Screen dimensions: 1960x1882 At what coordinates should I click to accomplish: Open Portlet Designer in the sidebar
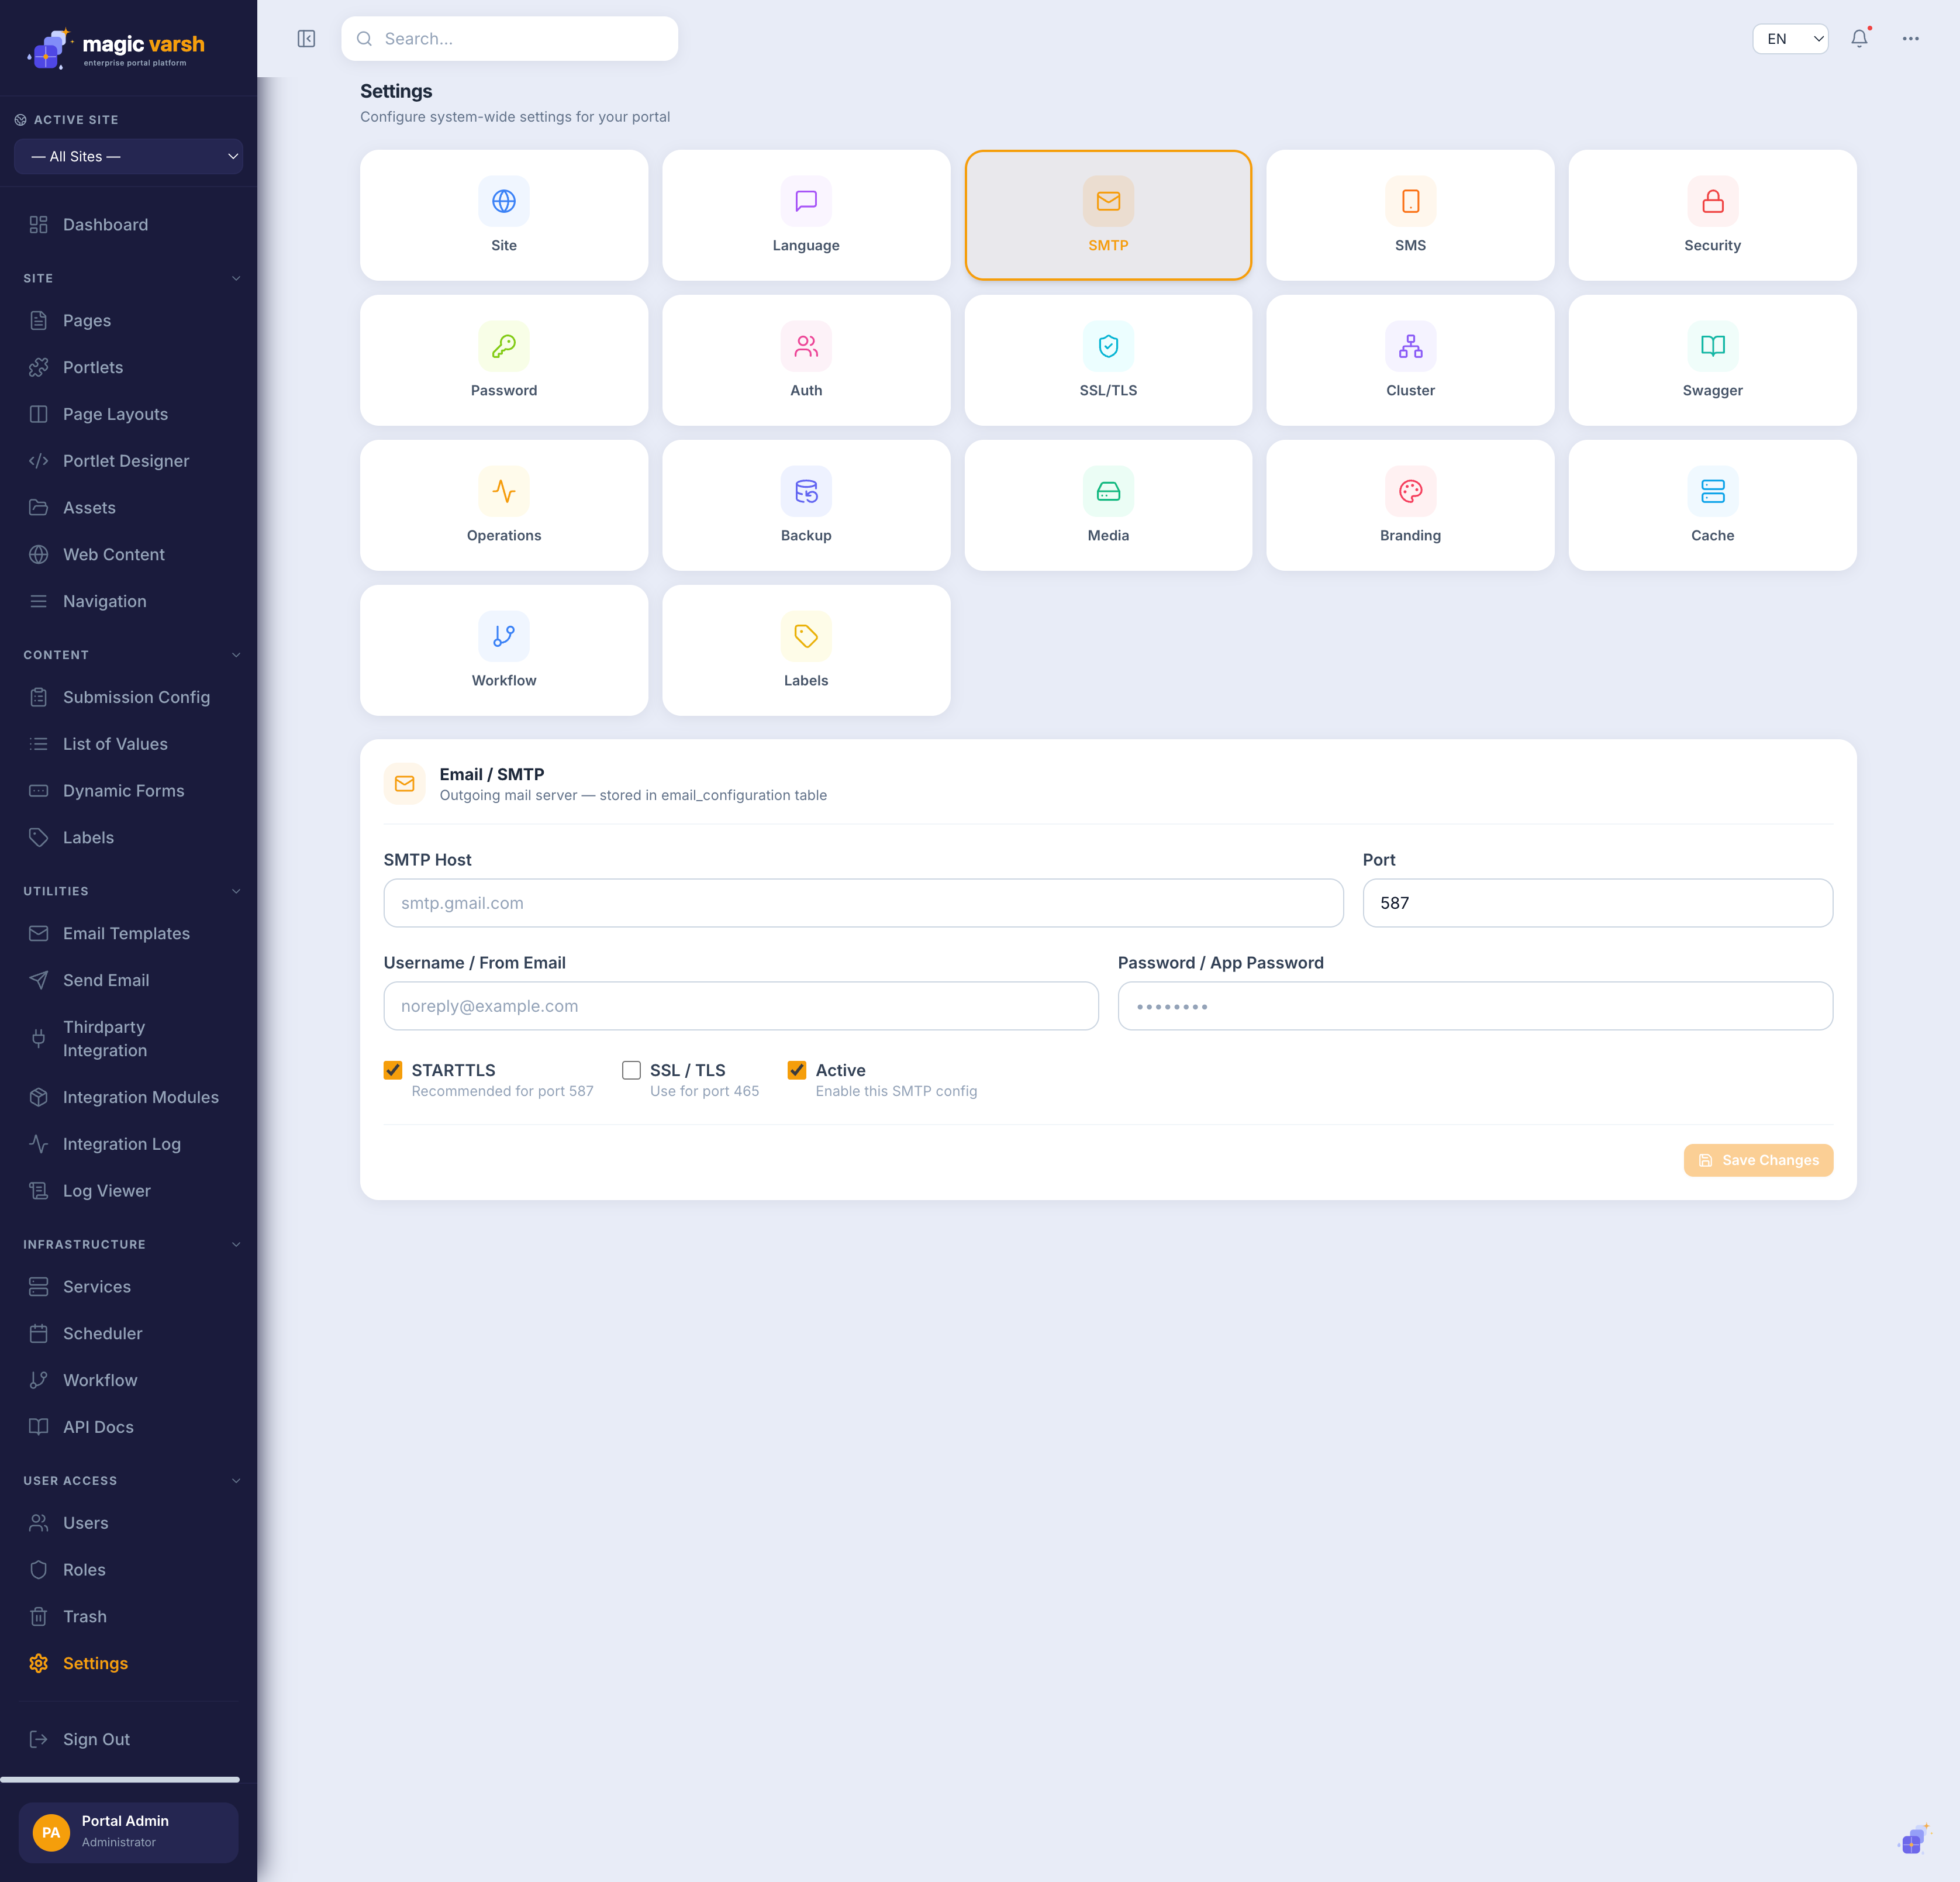click(x=129, y=461)
